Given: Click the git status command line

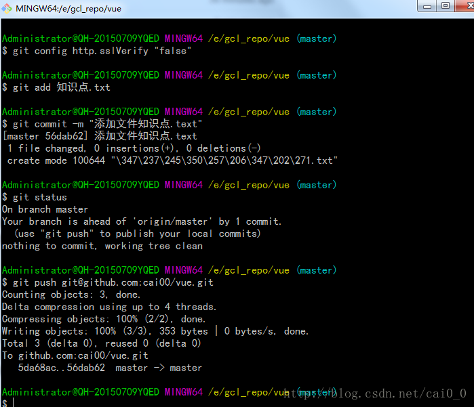Looking at the screenshot, I should coord(35,197).
